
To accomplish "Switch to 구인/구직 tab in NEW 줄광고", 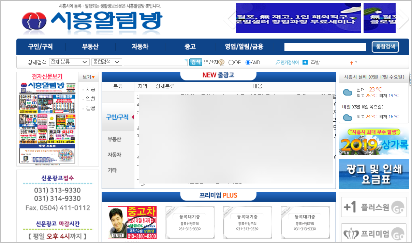I will tap(117, 117).
